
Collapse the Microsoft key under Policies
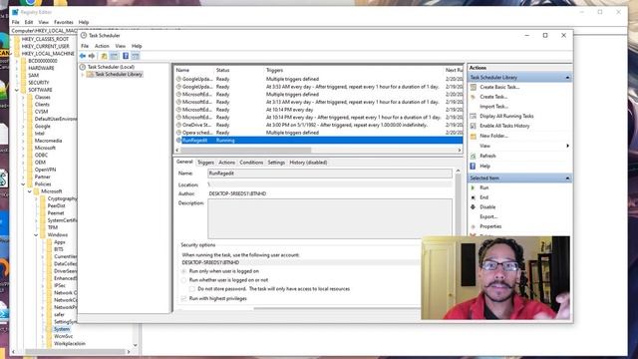[30, 191]
